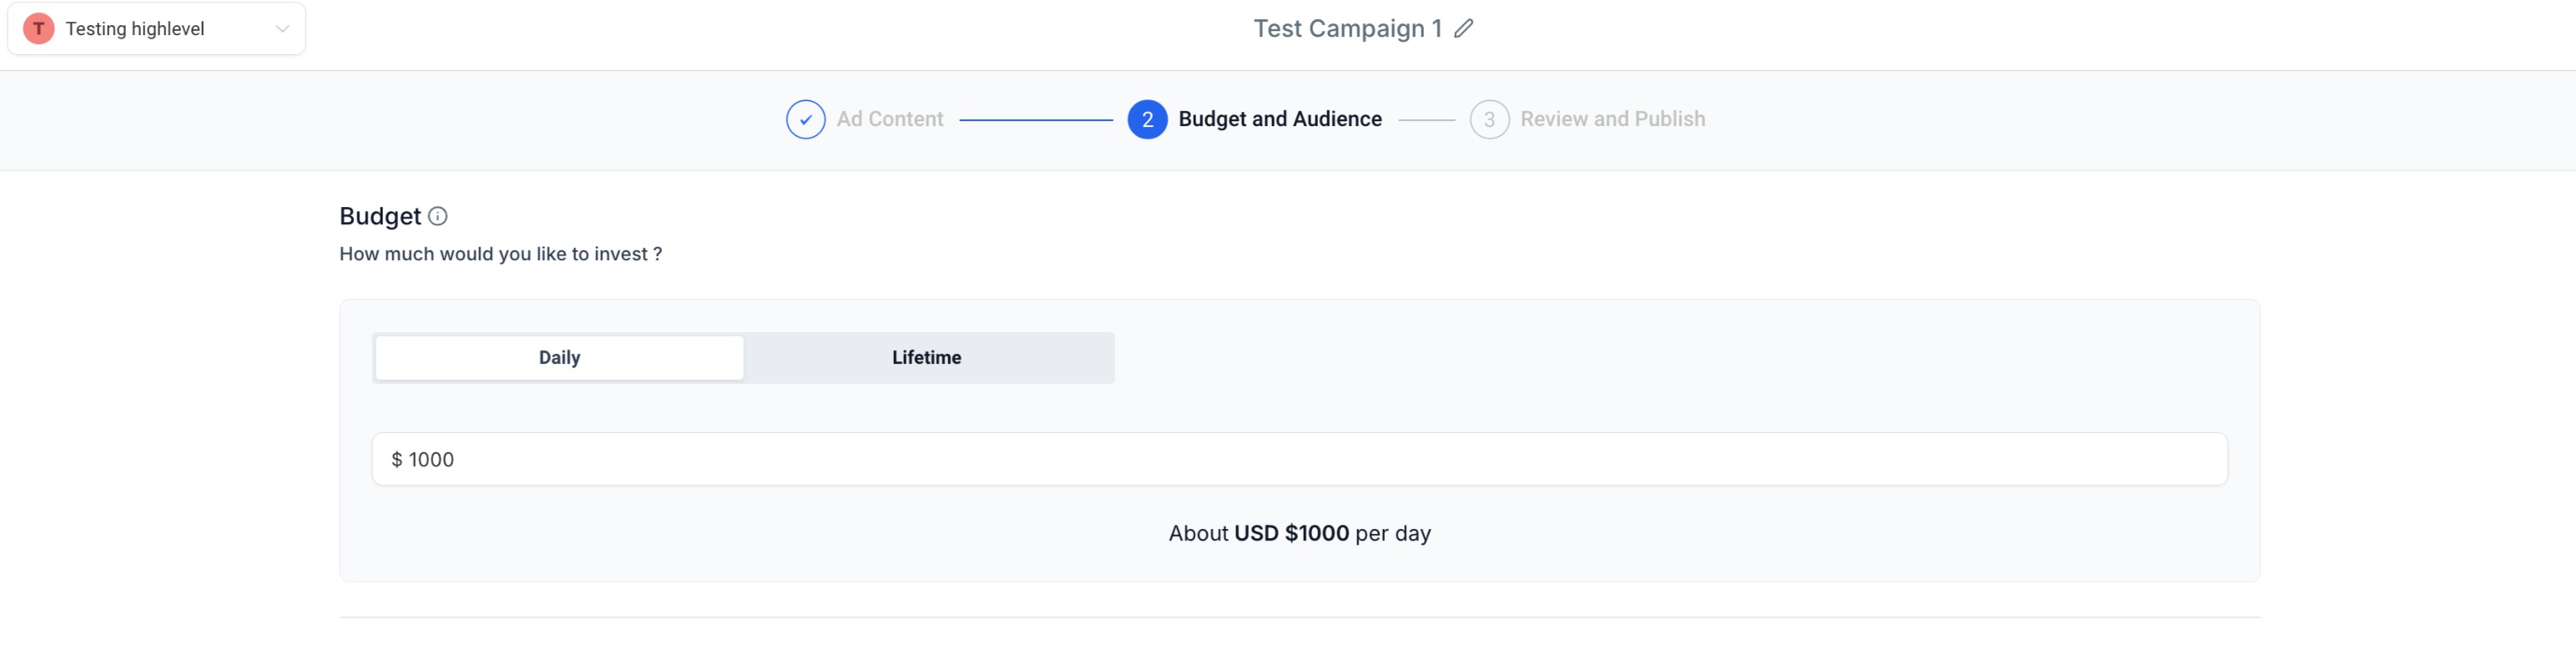Switch to Lifetime budget option

tap(926, 358)
